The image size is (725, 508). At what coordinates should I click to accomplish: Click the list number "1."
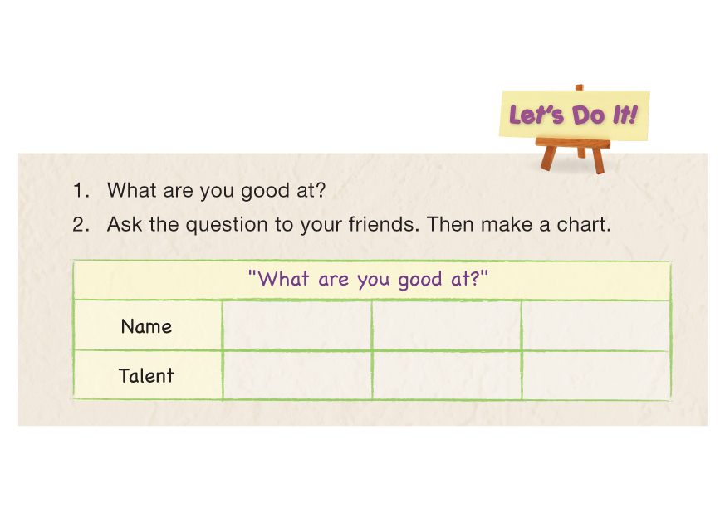pos(80,190)
